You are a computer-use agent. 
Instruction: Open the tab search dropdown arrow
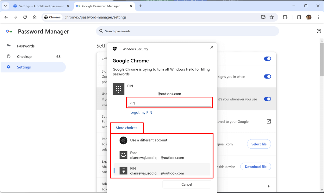point(6,6)
